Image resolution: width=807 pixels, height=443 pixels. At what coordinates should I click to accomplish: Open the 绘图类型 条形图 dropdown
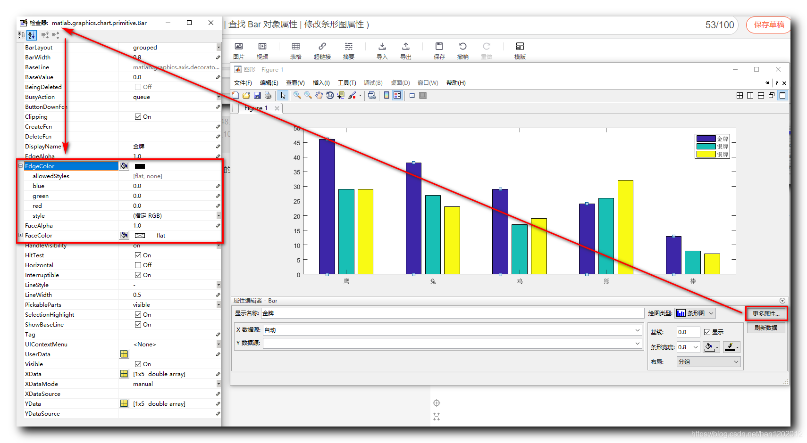695,313
